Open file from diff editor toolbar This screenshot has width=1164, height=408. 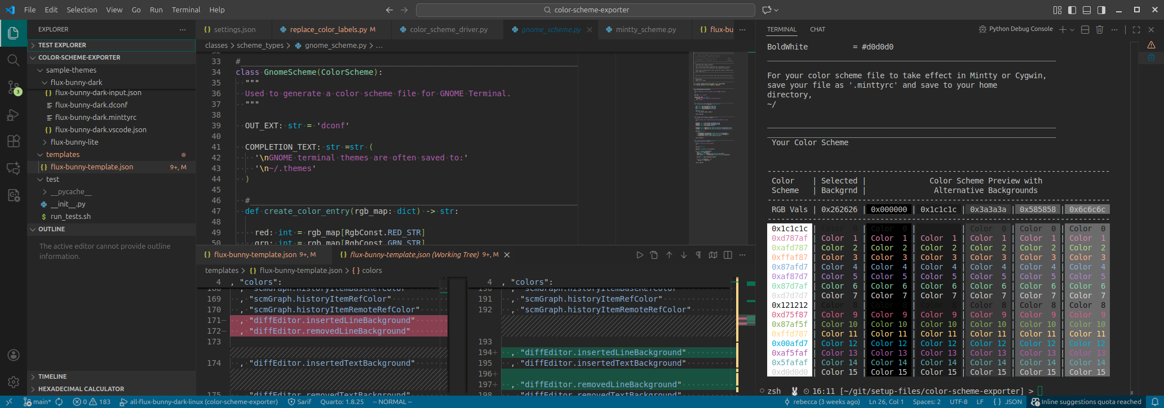tap(654, 255)
